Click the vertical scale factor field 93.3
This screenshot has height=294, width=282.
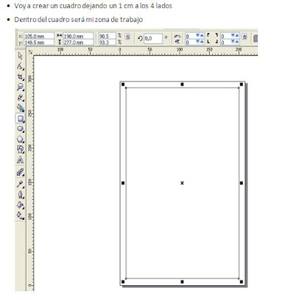click(107, 43)
